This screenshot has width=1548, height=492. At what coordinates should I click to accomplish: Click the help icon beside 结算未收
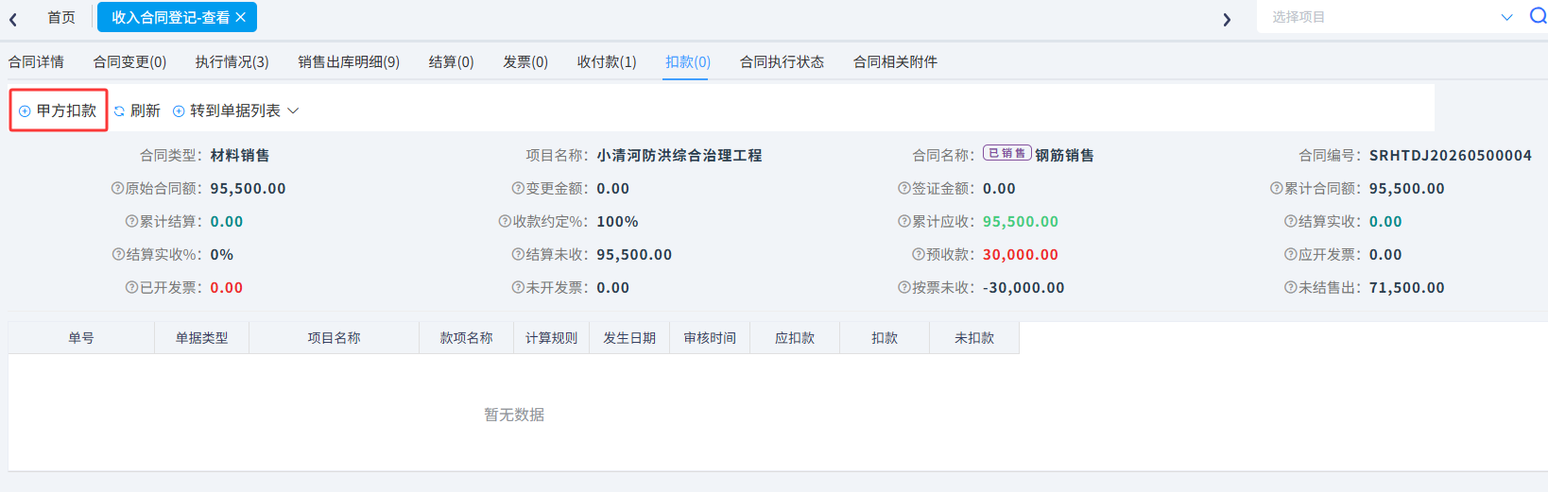pyautogui.click(x=518, y=254)
